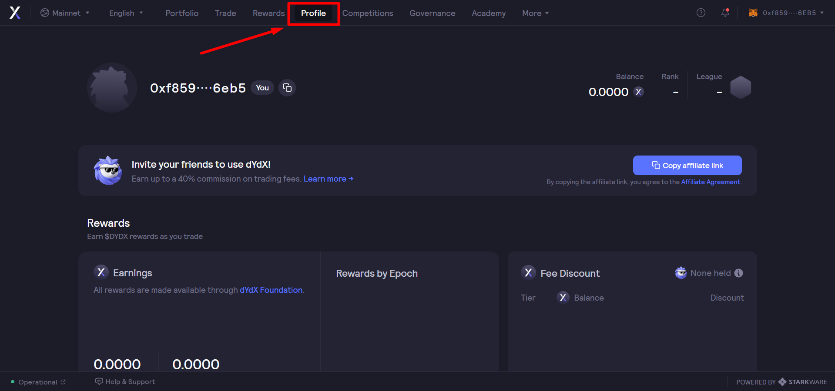Go to the Governance tab
The width and height of the screenshot is (835, 391).
click(x=433, y=13)
